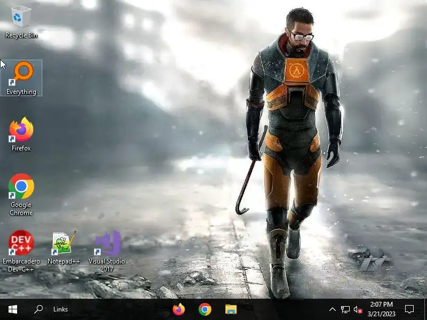Launch Firefox from the taskbar
This screenshot has width=427, height=320.
coord(179,309)
